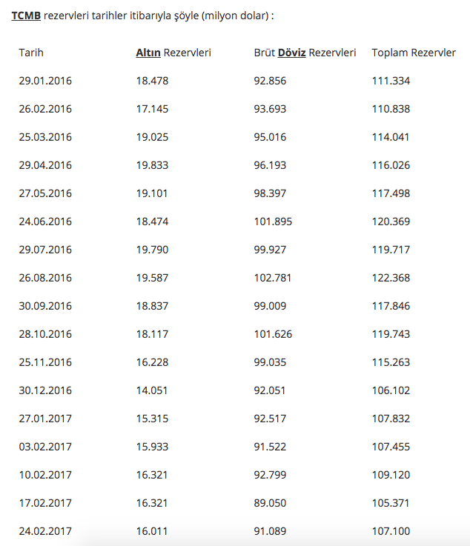Select the gross FX value 101.895
Screen dimensions: 470x546
point(273,222)
